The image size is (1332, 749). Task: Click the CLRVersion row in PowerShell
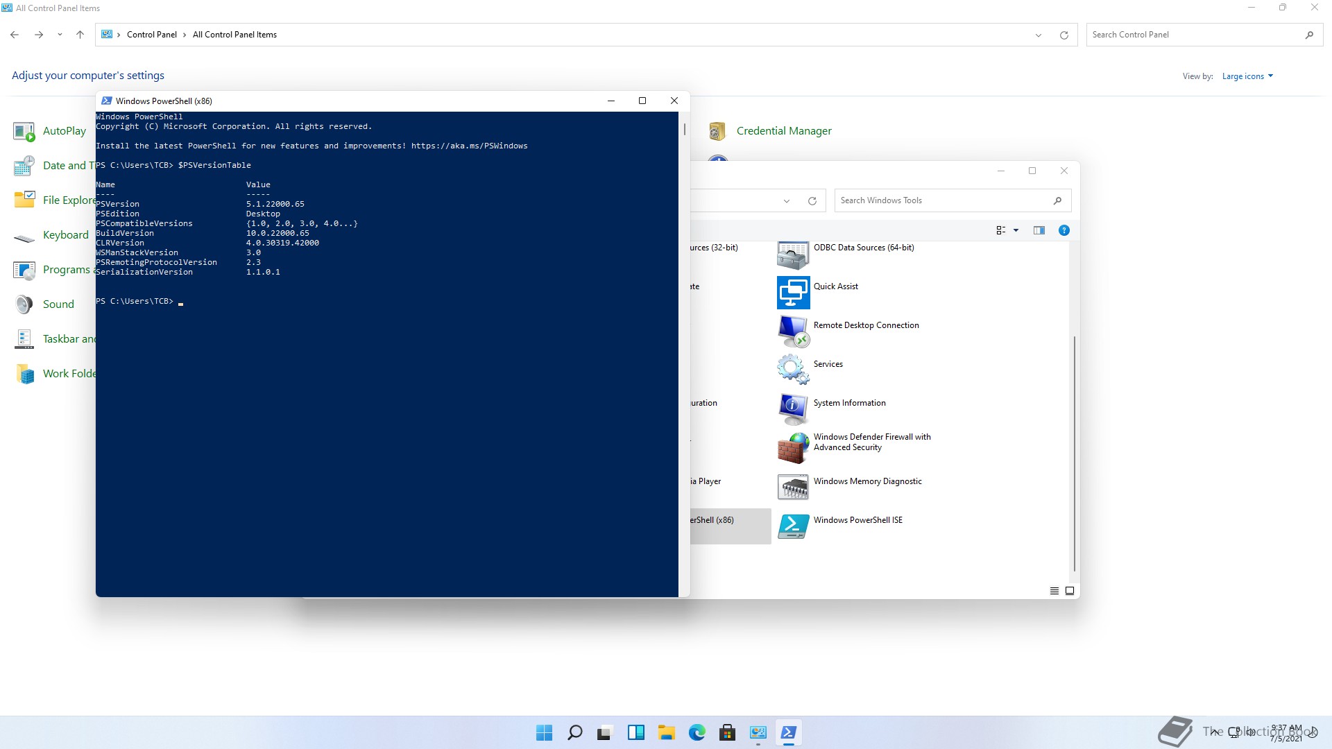[207, 243]
